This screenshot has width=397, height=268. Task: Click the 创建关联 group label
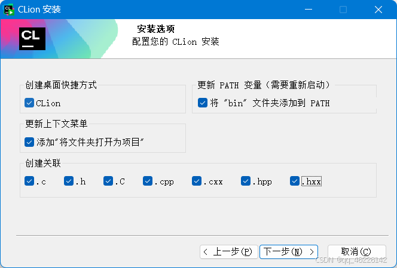[x=43, y=163]
